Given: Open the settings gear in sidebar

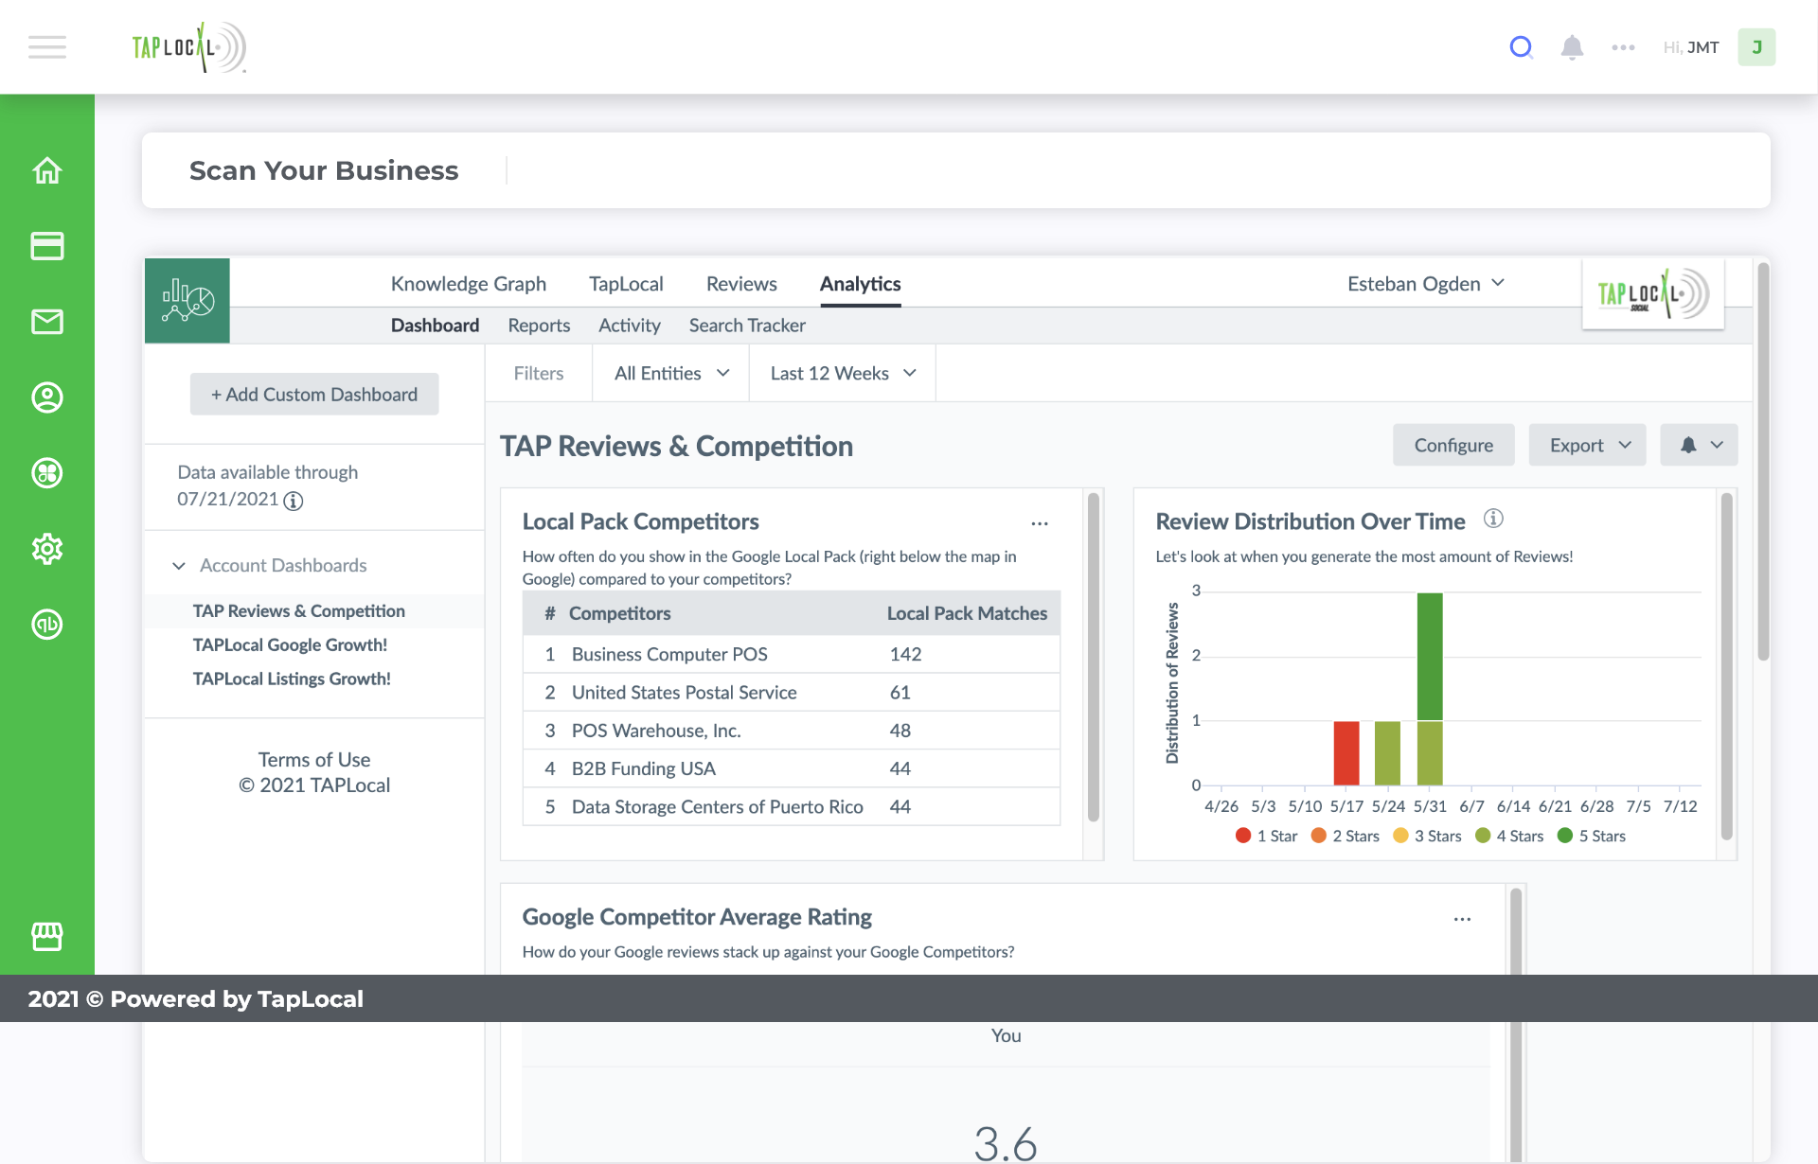Looking at the screenshot, I should click(47, 549).
